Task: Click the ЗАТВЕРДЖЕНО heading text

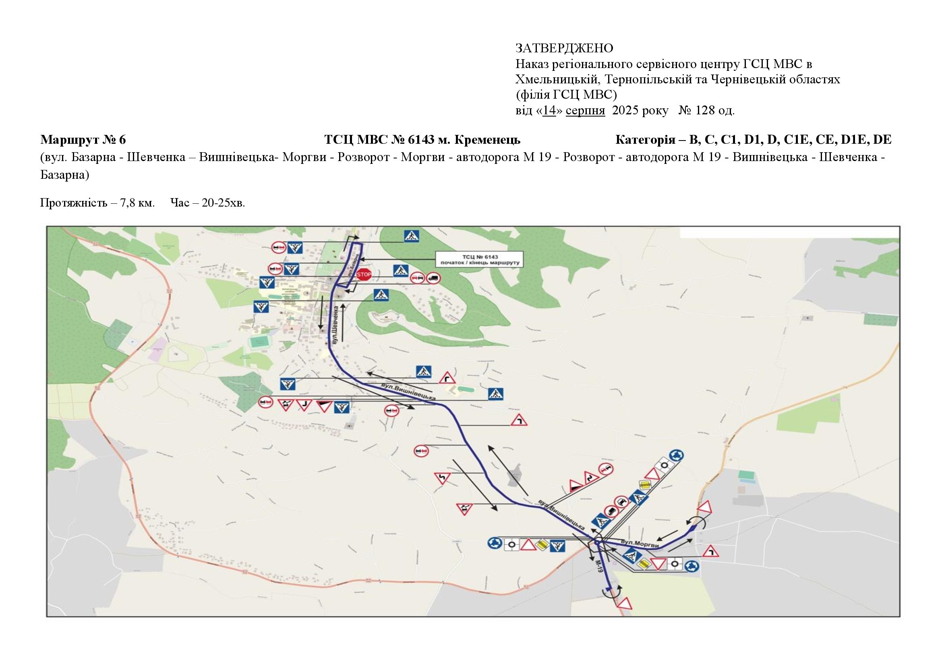Action: [564, 48]
